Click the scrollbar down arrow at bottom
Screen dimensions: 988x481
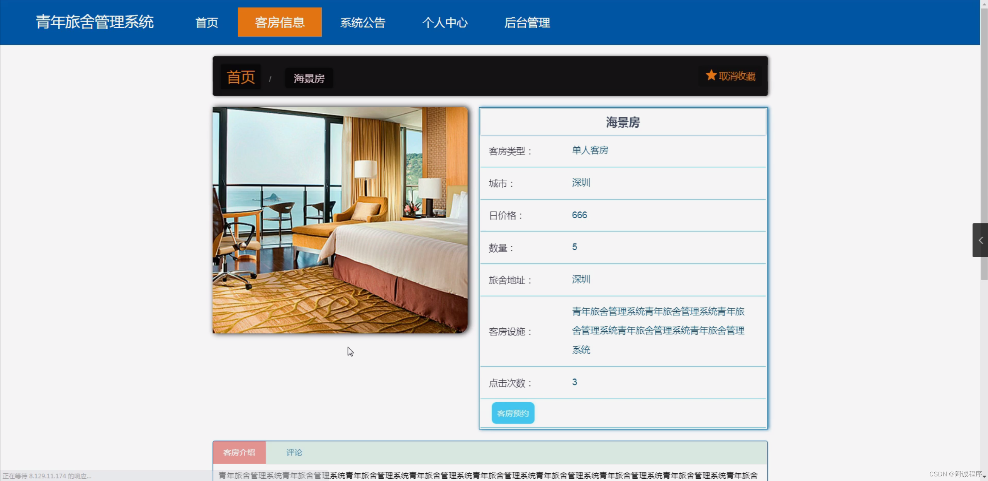984,477
